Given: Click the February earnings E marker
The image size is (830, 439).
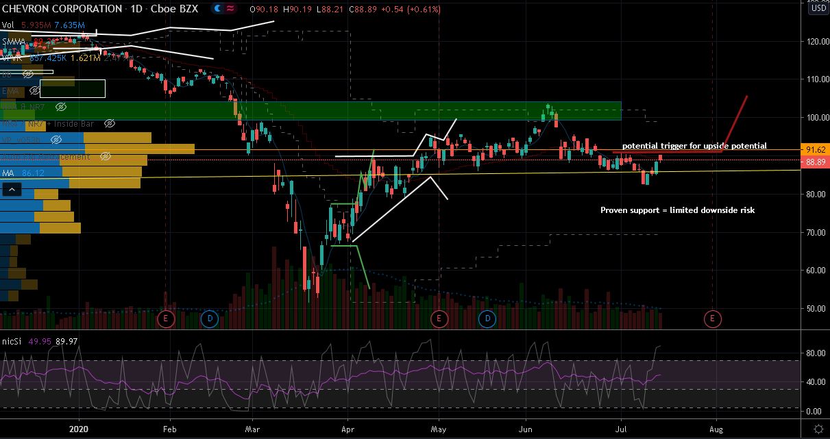Looking at the screenshot, I should coord(164,318).
